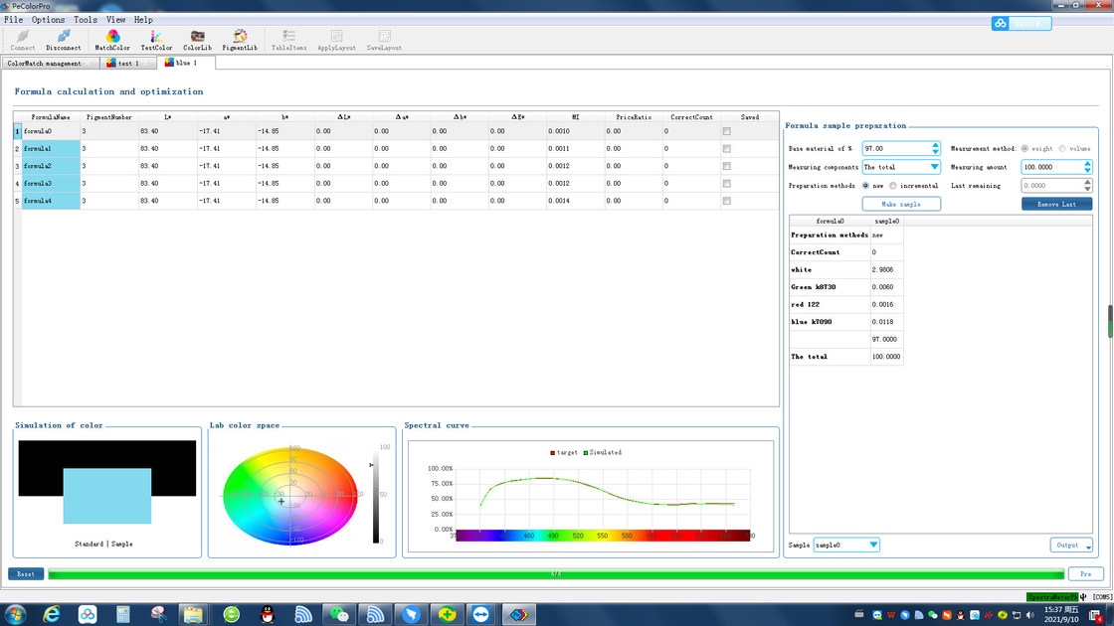Click the Make sample button

[x=901, y=204]
